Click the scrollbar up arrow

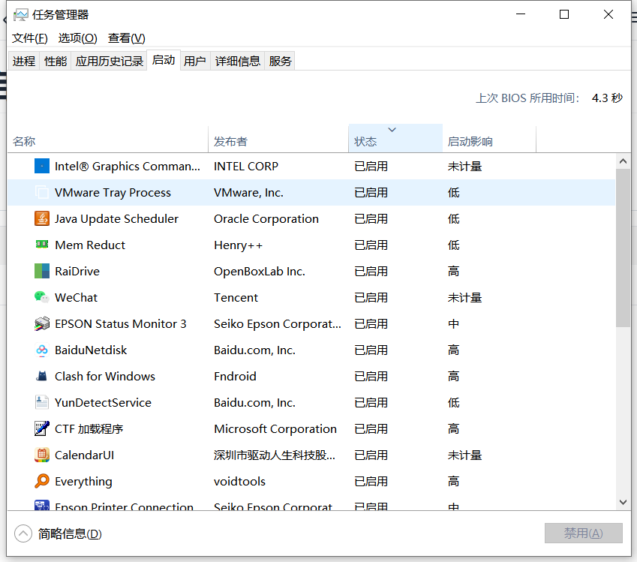pyautogui.click(x=623, y=161)
